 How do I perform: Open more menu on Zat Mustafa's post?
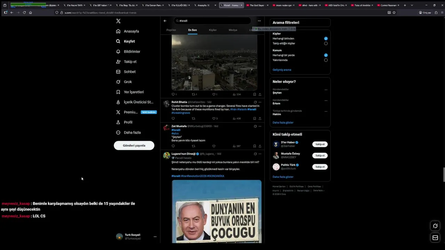[x=260, y=126]
